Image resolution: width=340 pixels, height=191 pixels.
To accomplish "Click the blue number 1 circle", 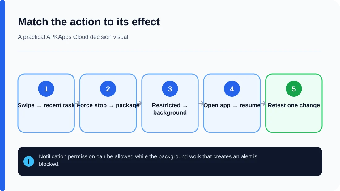I will tap(46, 89).
